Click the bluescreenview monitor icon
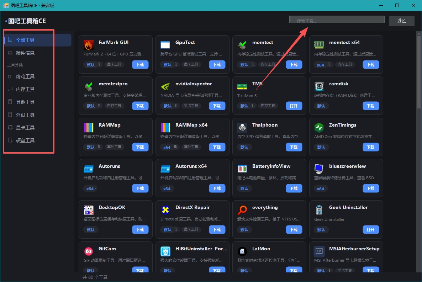The image size is (422, 282). pos(319,169)
